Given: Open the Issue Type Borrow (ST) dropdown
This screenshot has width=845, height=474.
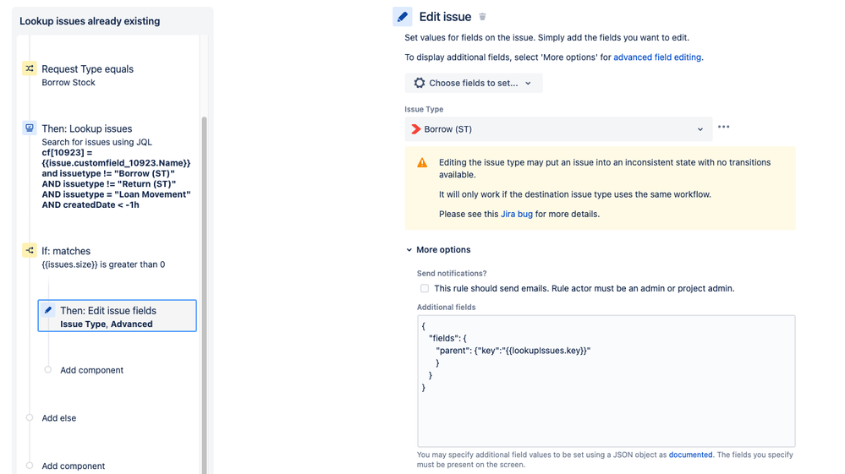Looking at the screenshot, I should click(x=558, y=129).
